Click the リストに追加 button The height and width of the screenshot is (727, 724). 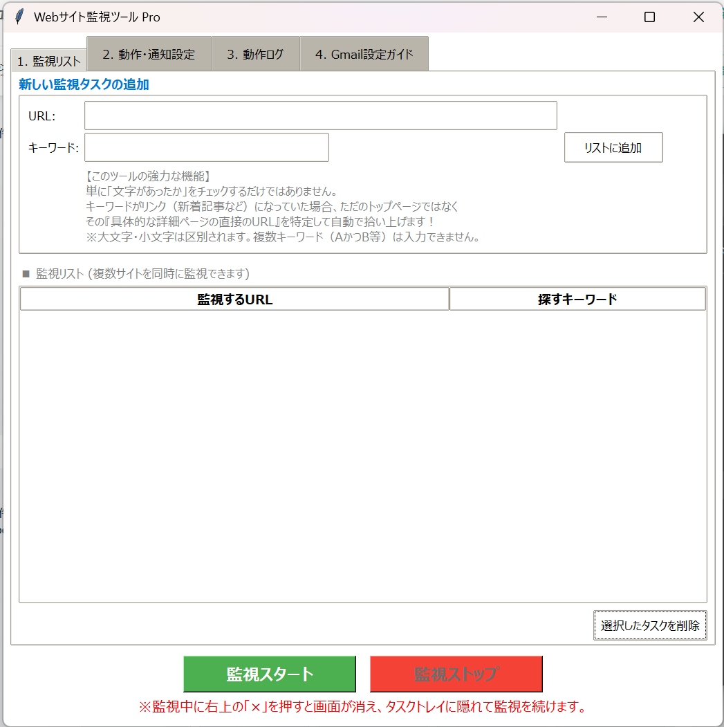click(x=613, y=147)
